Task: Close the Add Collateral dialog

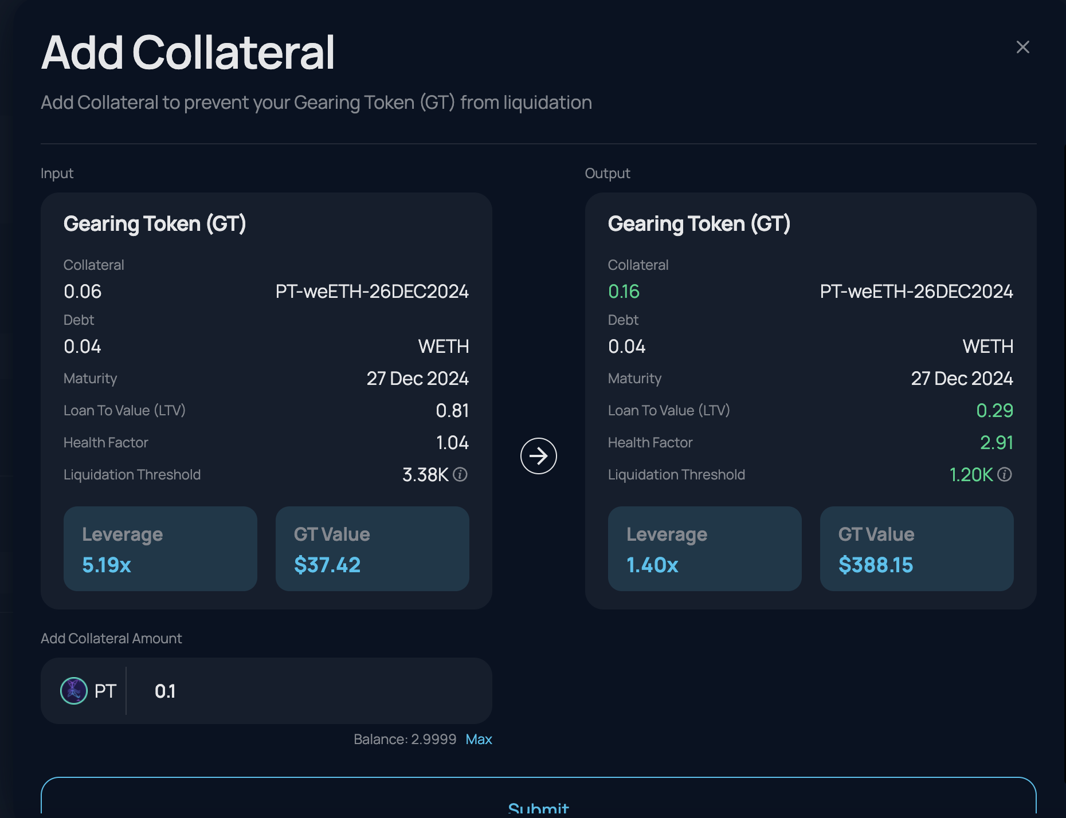Action: click(1022, 47)
